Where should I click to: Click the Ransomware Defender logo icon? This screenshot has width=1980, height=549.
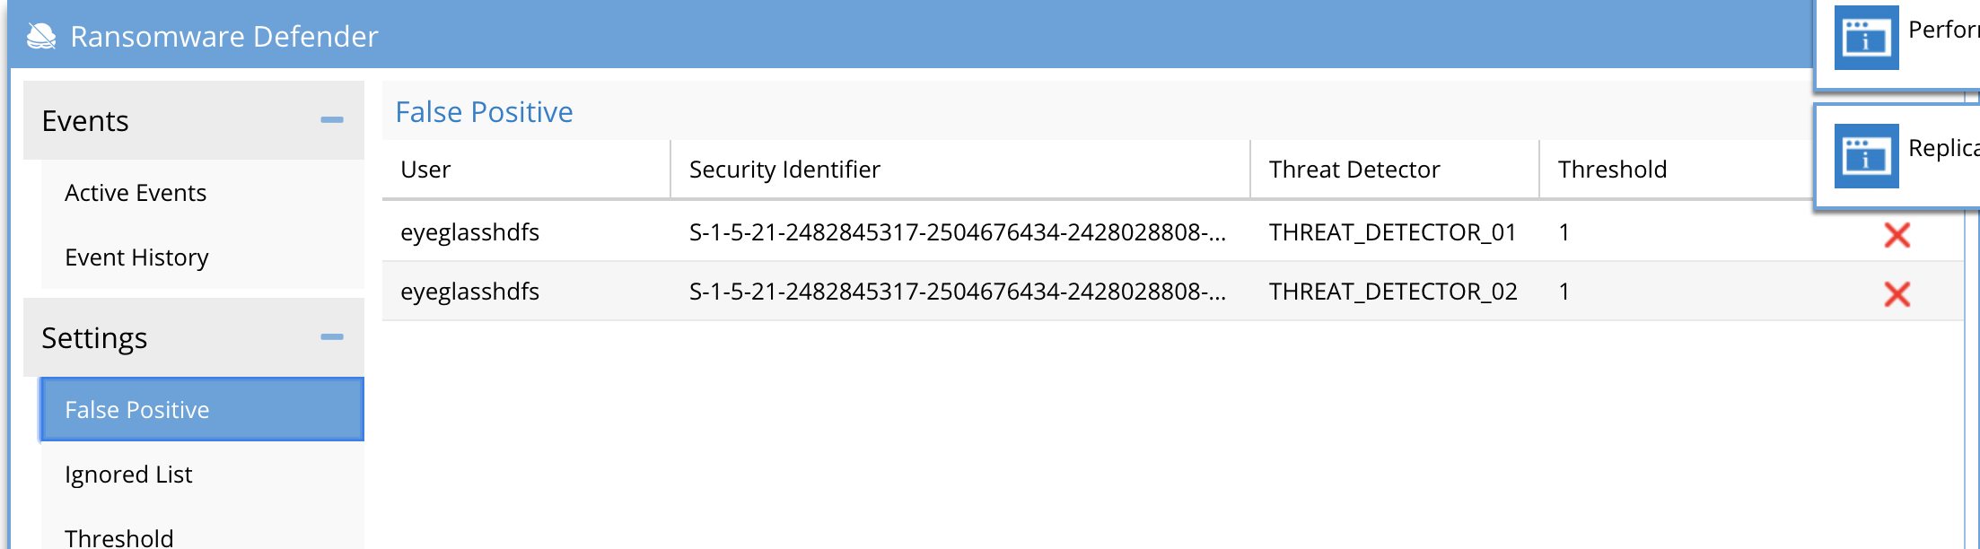pyautogui.click(x=41, y=36)
